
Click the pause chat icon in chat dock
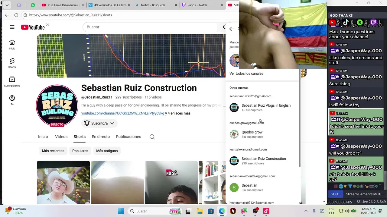[336, 186]
